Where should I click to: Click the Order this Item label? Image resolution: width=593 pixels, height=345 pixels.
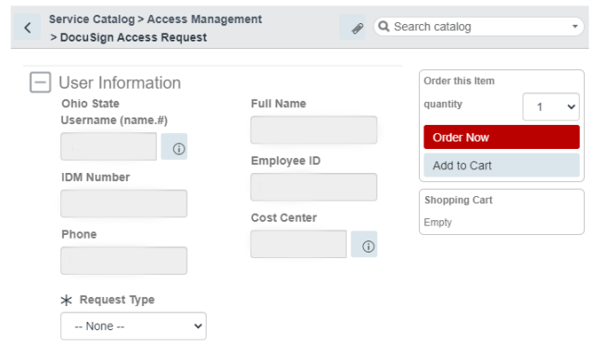tap(460, 80)
